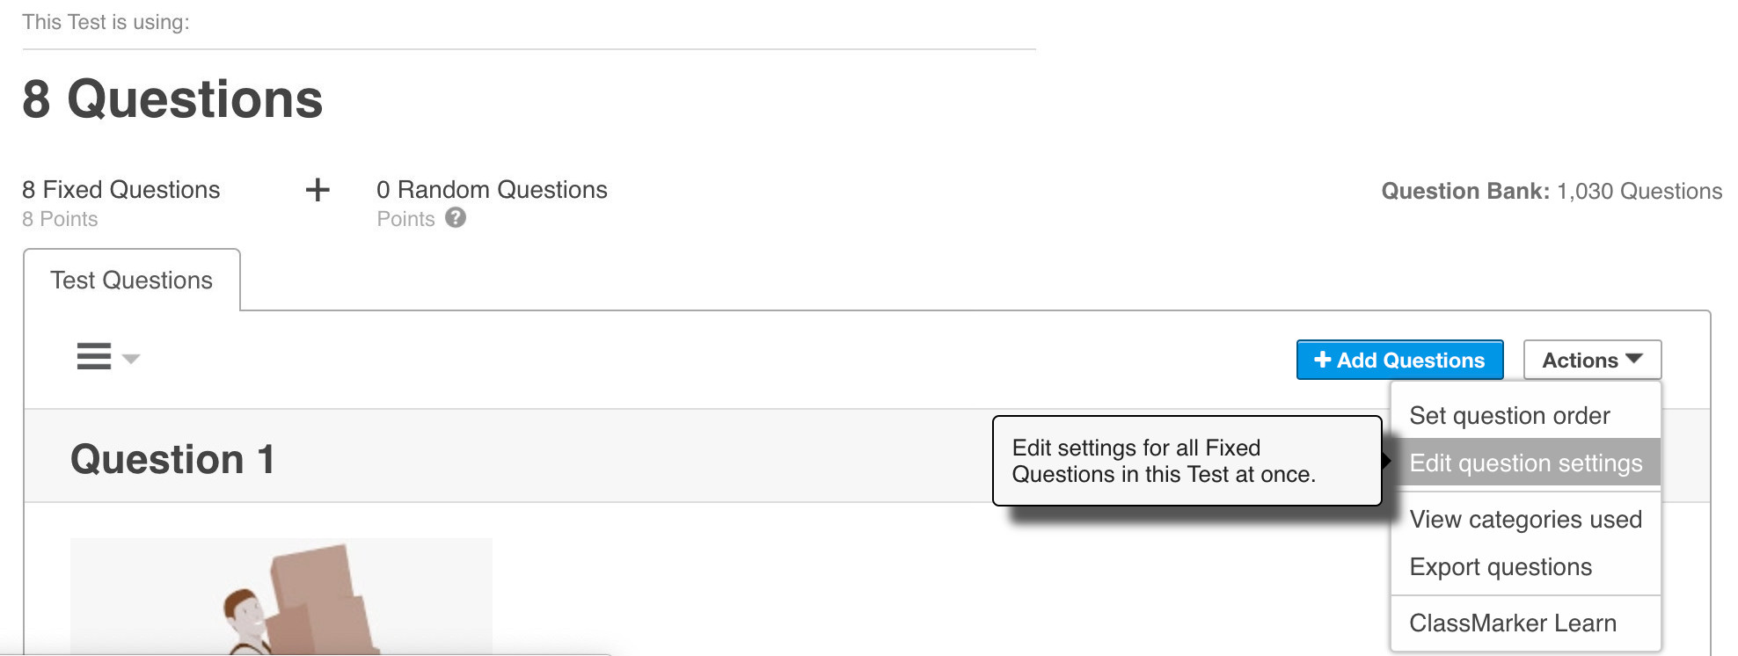Viewport: 1738px width, 656px height.
Task: Click the plus icon beside Fixed Questions
Action: tap(318, 190)
